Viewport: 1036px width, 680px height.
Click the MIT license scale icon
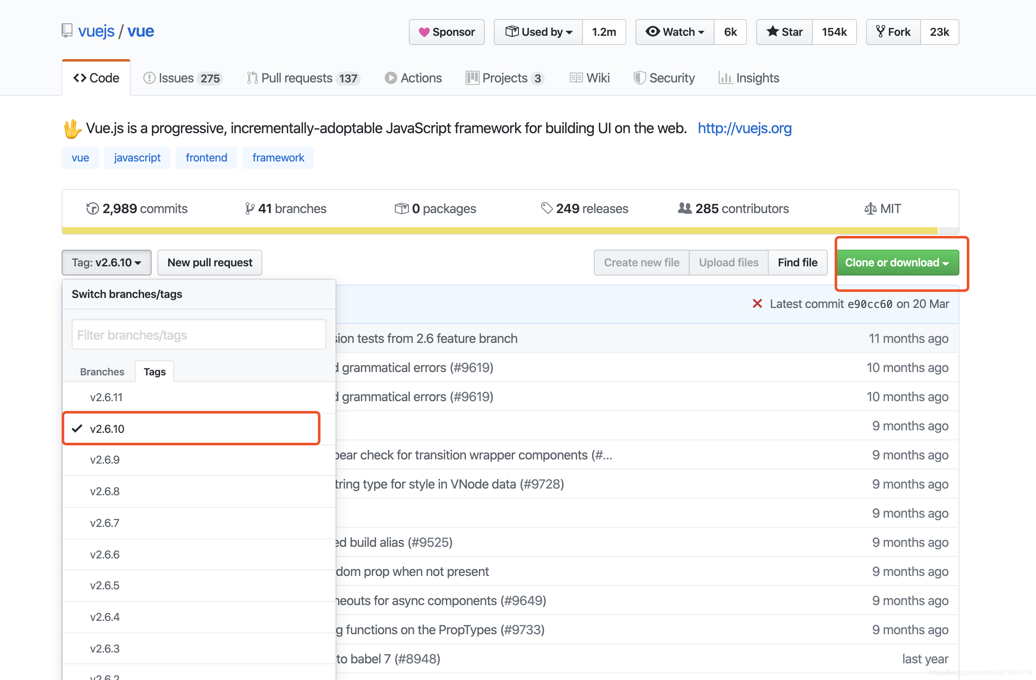(870, 209)
